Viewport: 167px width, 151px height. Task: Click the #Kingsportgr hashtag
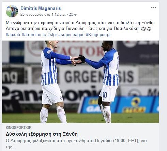pyautogui.click(x=98, y=35)
